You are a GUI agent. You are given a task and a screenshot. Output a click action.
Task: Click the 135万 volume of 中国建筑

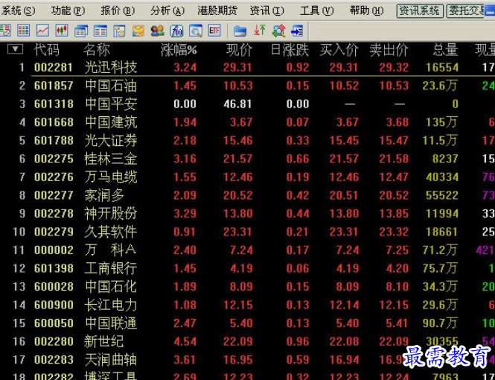(x=441, y=122)
